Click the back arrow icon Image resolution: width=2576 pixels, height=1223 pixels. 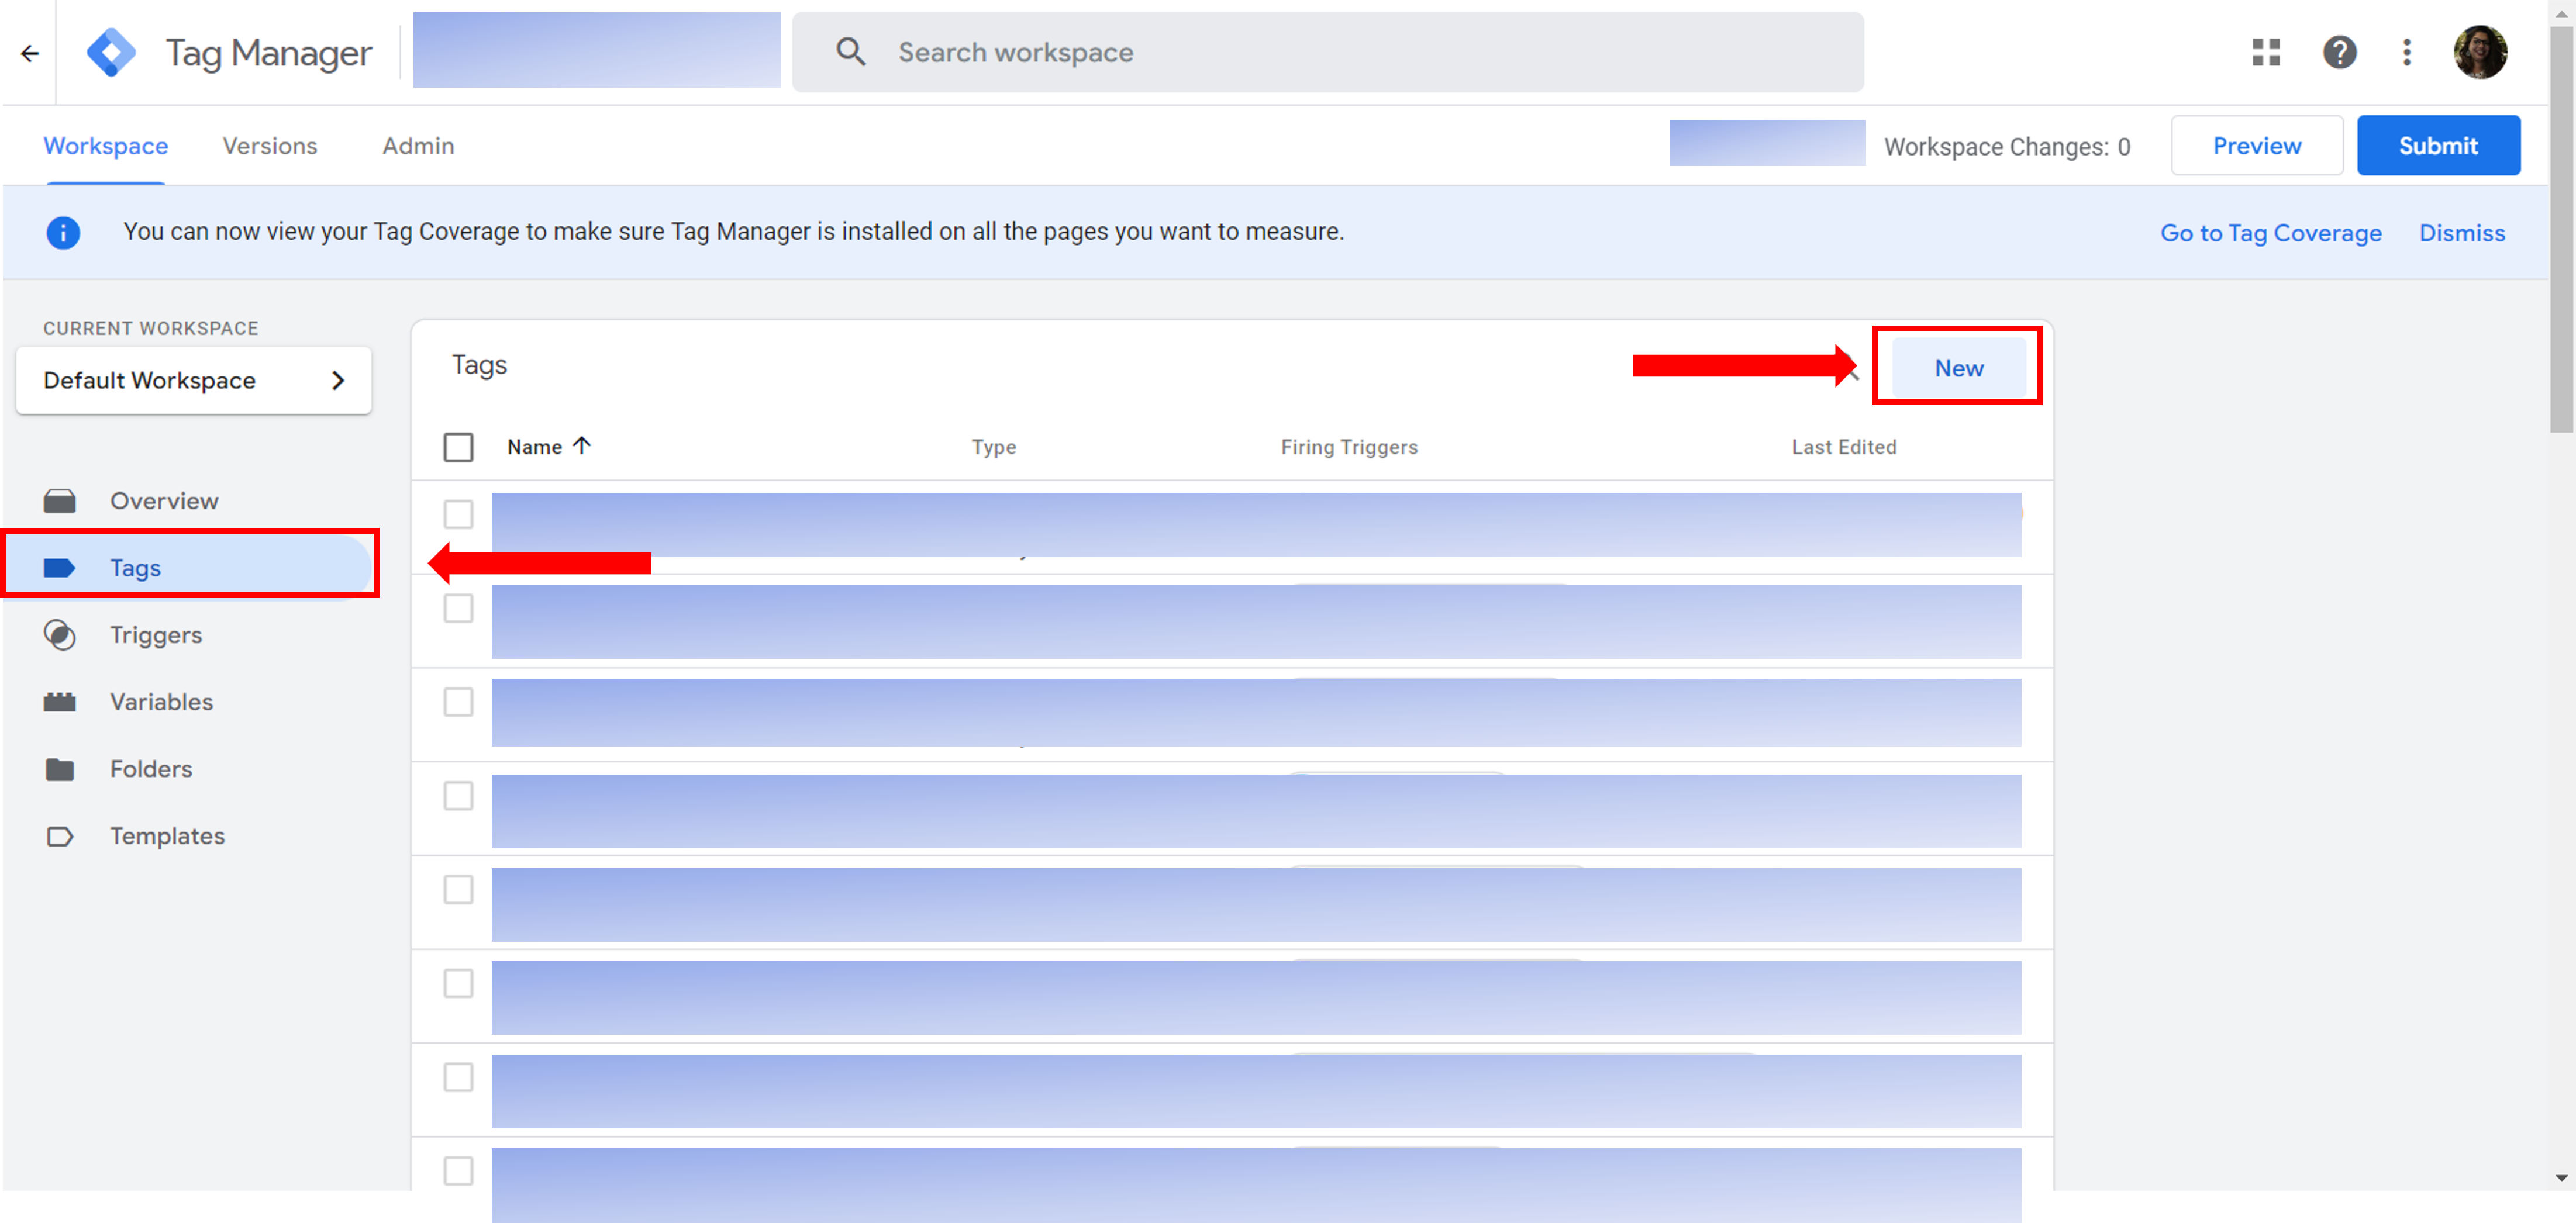point(30,53)
